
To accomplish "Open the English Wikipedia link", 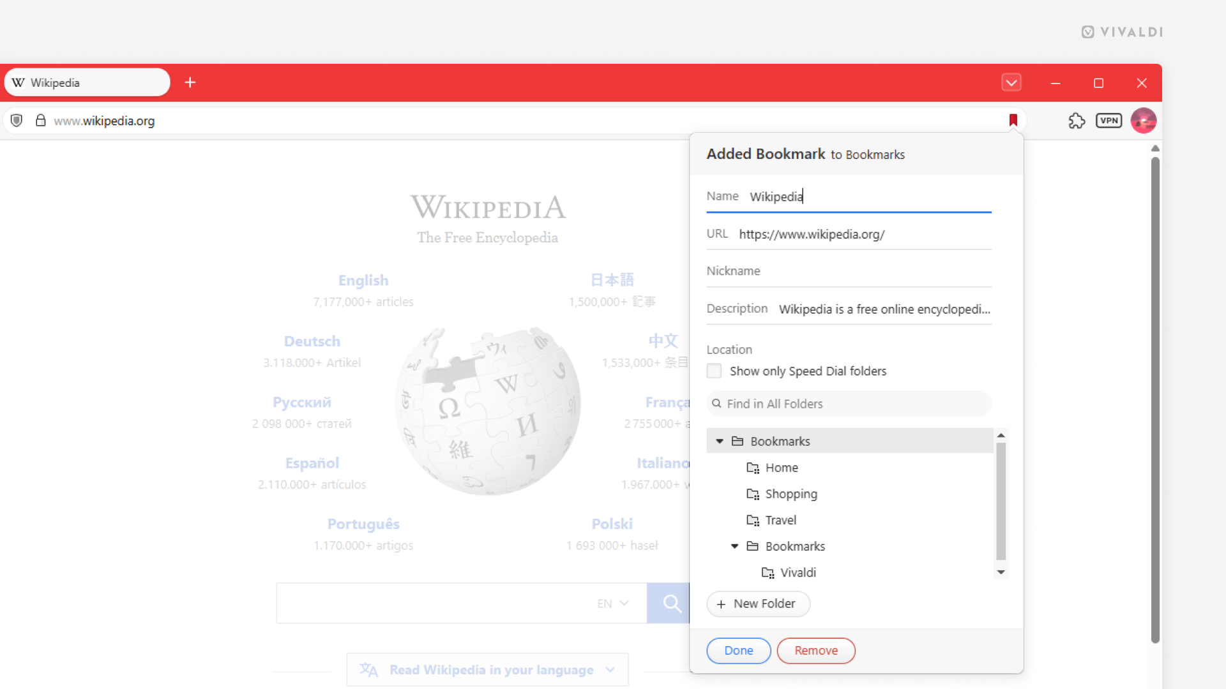I will pyautogui.click(x=363, y=280).
